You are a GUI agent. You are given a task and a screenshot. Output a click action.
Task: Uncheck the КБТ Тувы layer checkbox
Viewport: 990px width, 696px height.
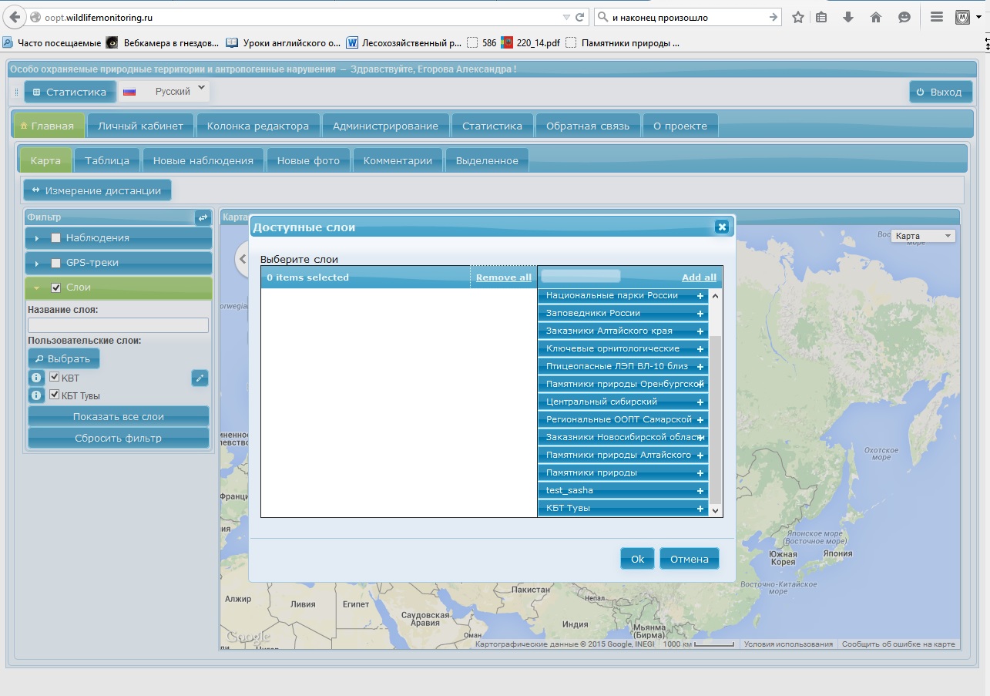click(x=55, y=395)
